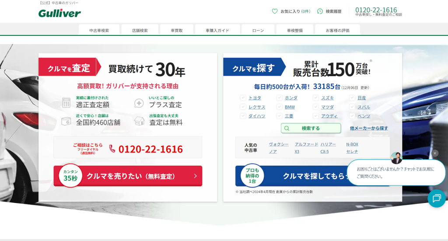
Task: Open the アルファード popular car link
Action: (306, 144)
